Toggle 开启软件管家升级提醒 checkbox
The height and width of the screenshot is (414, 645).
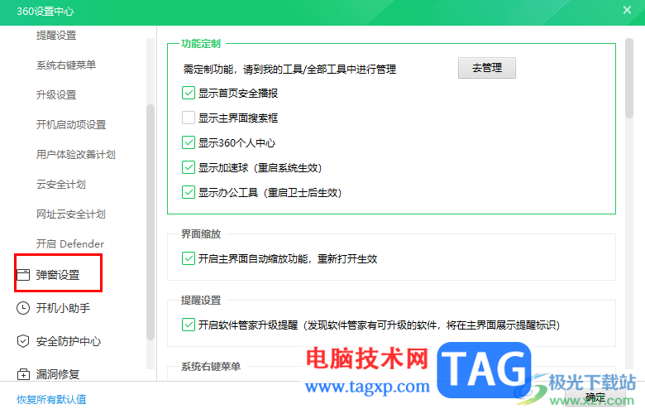pyautogui.click(x=189, y=325)
